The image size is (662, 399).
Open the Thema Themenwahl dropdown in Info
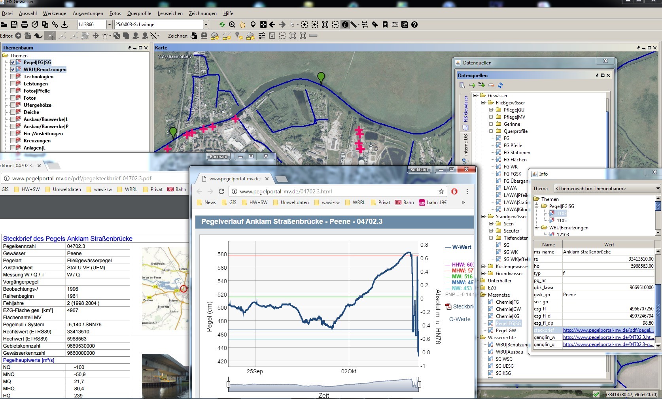[x=658, y=189]
